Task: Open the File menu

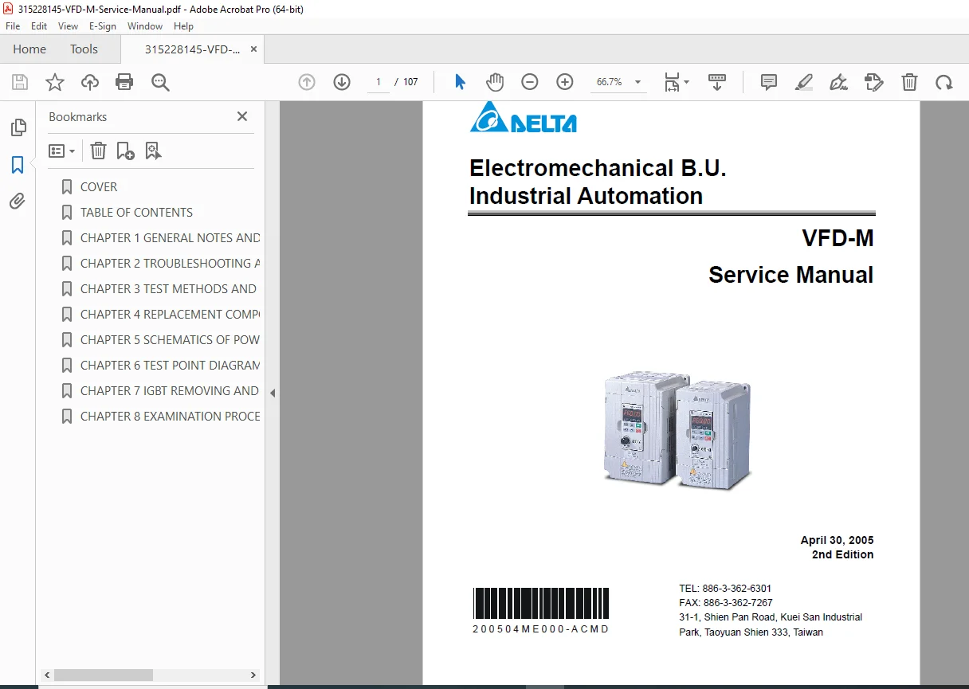Action: [x=13, y=26]
